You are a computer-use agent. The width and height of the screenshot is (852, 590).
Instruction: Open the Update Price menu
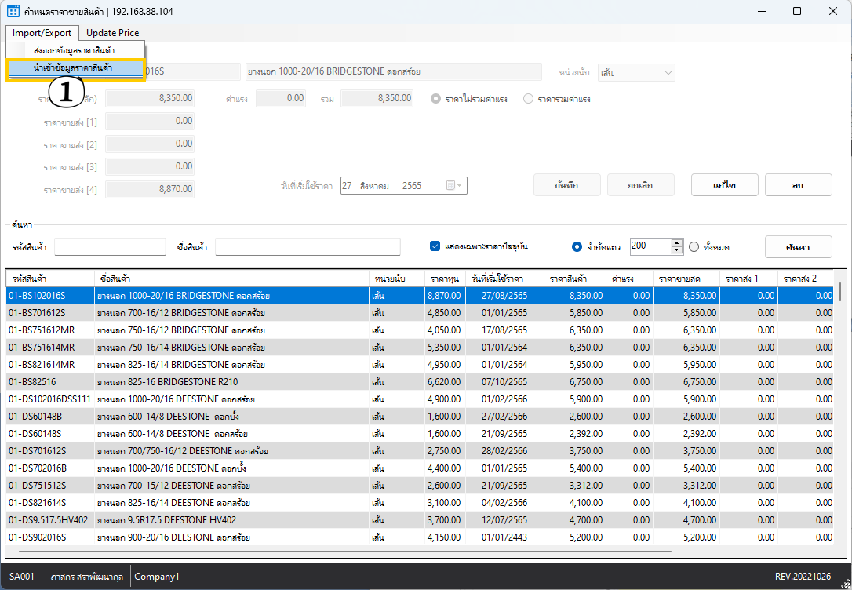click(x=112, y=33)
